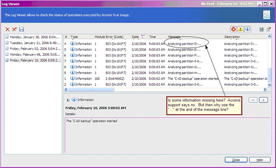Viewport: 276px width, 168px height.
Task: Go to previous message with < button
Action: 253,100
